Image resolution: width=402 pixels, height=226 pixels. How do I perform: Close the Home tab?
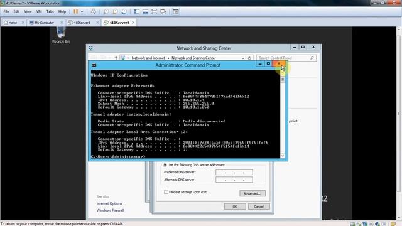23,23
